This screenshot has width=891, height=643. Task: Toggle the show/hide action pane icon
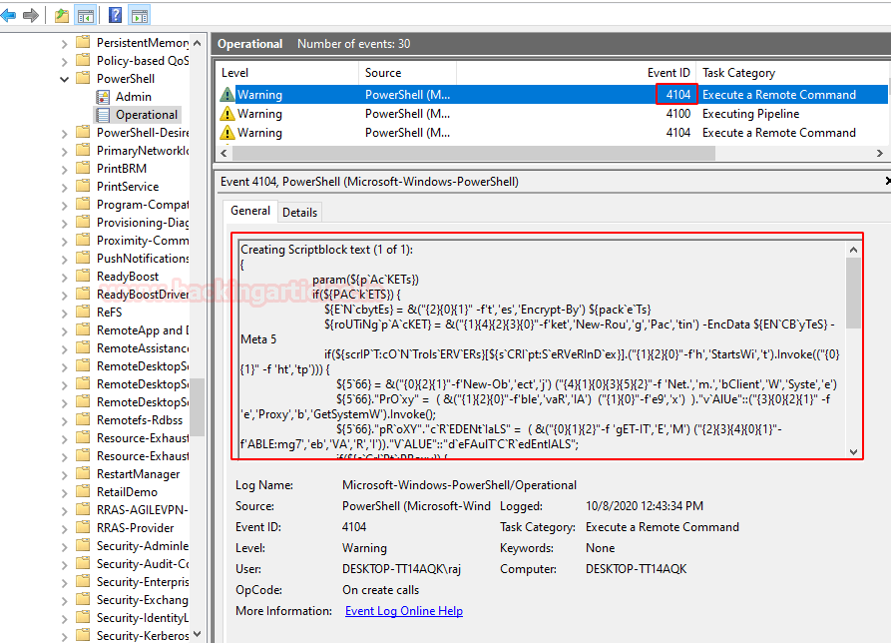140,15
